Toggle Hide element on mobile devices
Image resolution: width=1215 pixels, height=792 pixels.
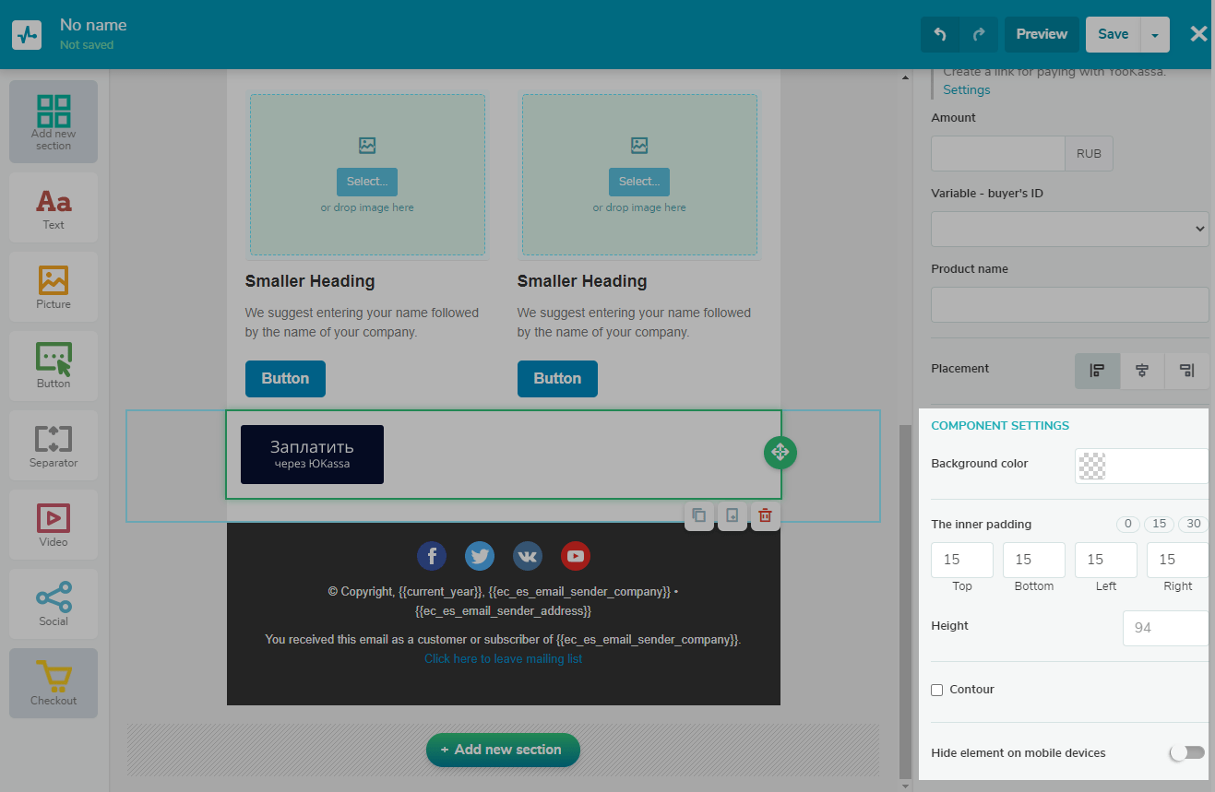(1186, 753)
